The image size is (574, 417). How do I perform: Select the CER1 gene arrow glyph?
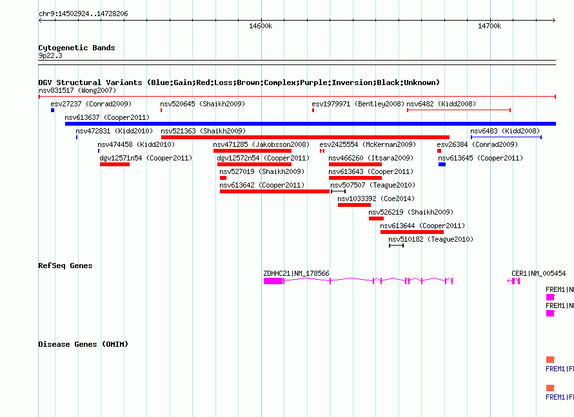[x=513, y=281]
